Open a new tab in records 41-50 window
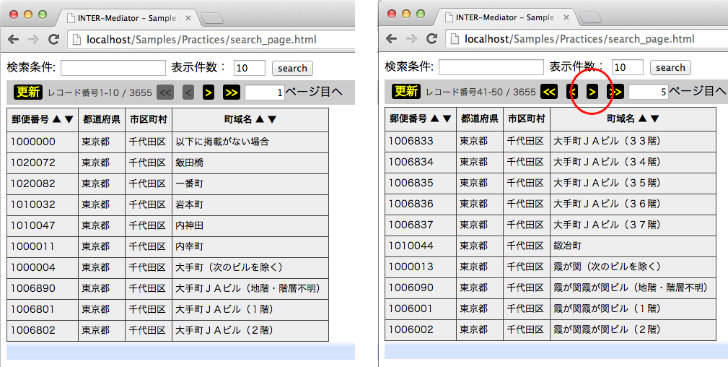The height and width of the screenshot is (367, 728). (x=590, y=17)
